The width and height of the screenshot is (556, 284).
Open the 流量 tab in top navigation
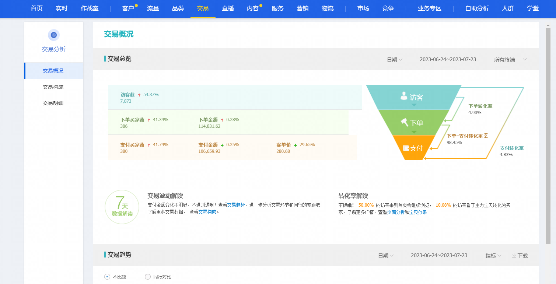153,8
